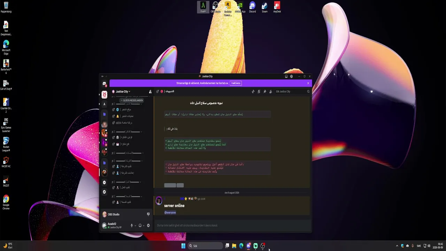Open Microsoft Edge desktop shortcut
Image resolution: width=446 pixels, height=251 pixels.
[x=6, y=47]
